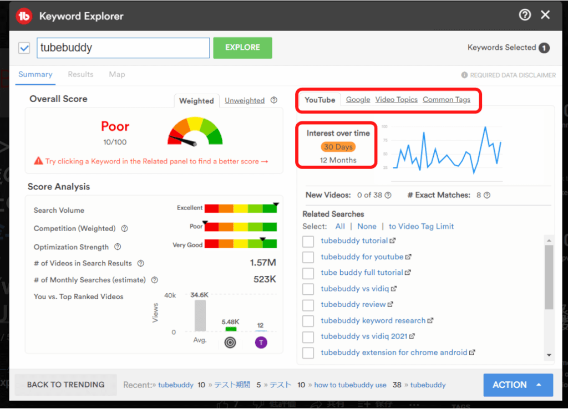Screen dimensions: 568x409
Task: Open external link icon for tubebuddy tutorial
Action: 393,241
